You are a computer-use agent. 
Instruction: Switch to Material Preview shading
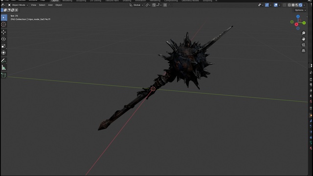(x=297, y=5)
